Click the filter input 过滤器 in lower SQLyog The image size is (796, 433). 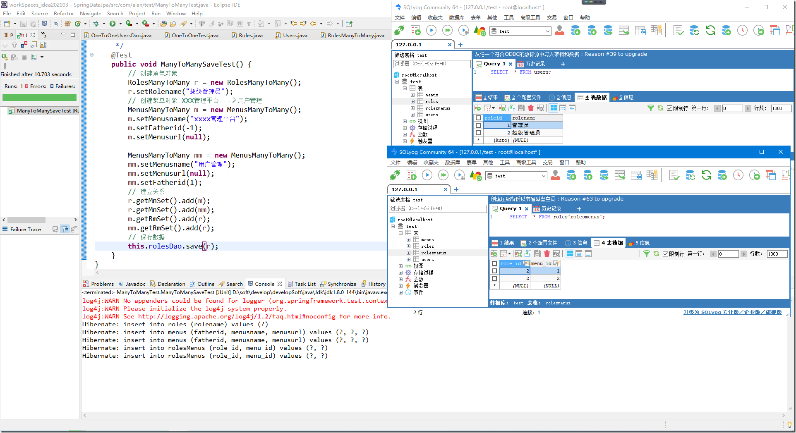click(x=438, y=209)
